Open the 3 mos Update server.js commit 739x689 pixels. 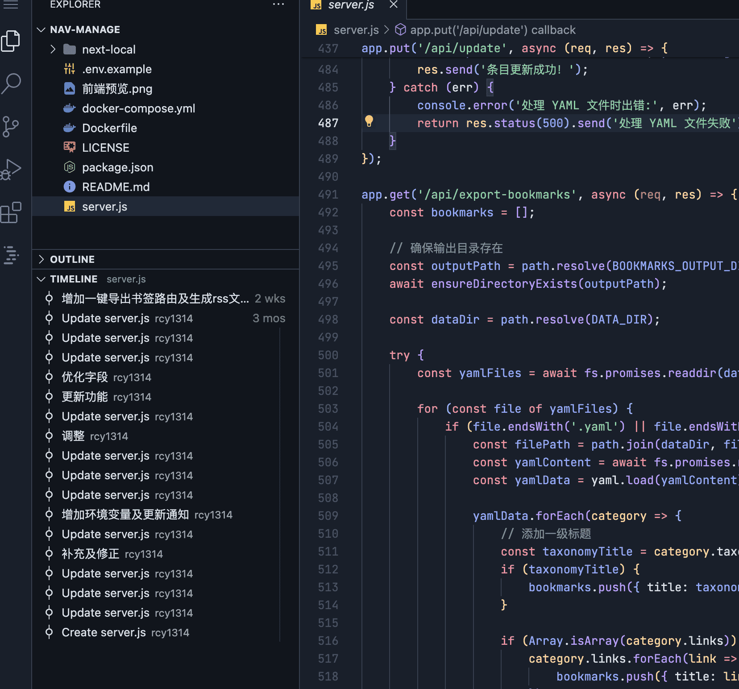(x=166, y=318)
